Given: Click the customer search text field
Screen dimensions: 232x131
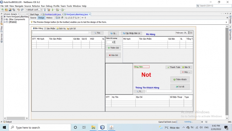Looking at the screenshot, I should pyautogui.click(x=169, y=91).
